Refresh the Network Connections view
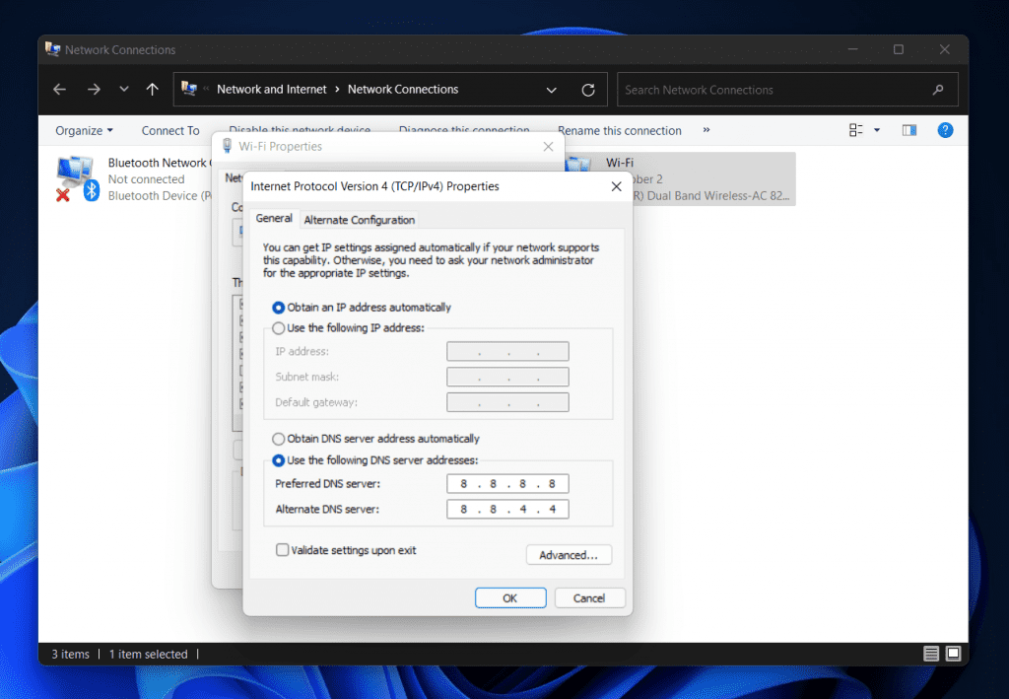 click(588, 90)
